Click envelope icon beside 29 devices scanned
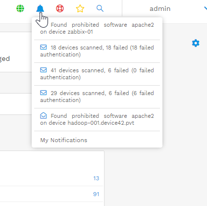This screenshot has height=206, width=207. click(44, 93)
